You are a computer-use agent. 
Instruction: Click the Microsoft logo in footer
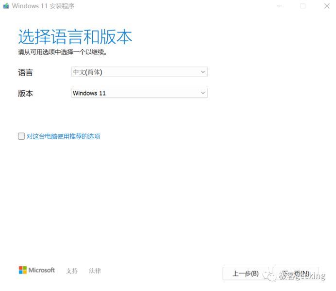coord(36,270)
